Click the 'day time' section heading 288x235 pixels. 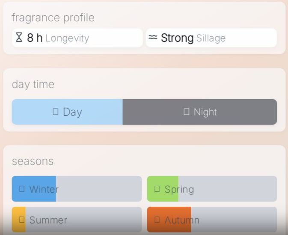click(33, 84)
